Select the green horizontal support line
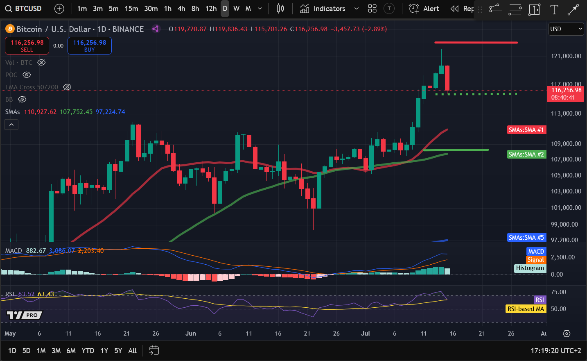The image size is (587, 361). (456, 150)
